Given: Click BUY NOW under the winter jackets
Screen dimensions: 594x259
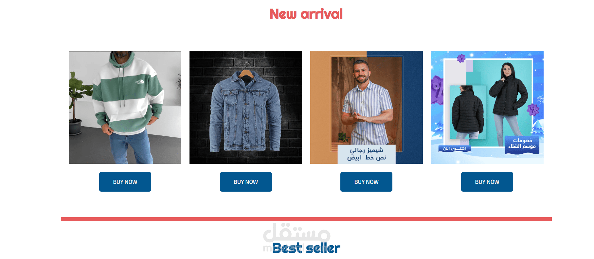Looking at the screenshot, I should (487, 182).
